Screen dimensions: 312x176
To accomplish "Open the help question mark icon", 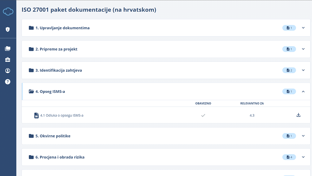I will 8,82.
